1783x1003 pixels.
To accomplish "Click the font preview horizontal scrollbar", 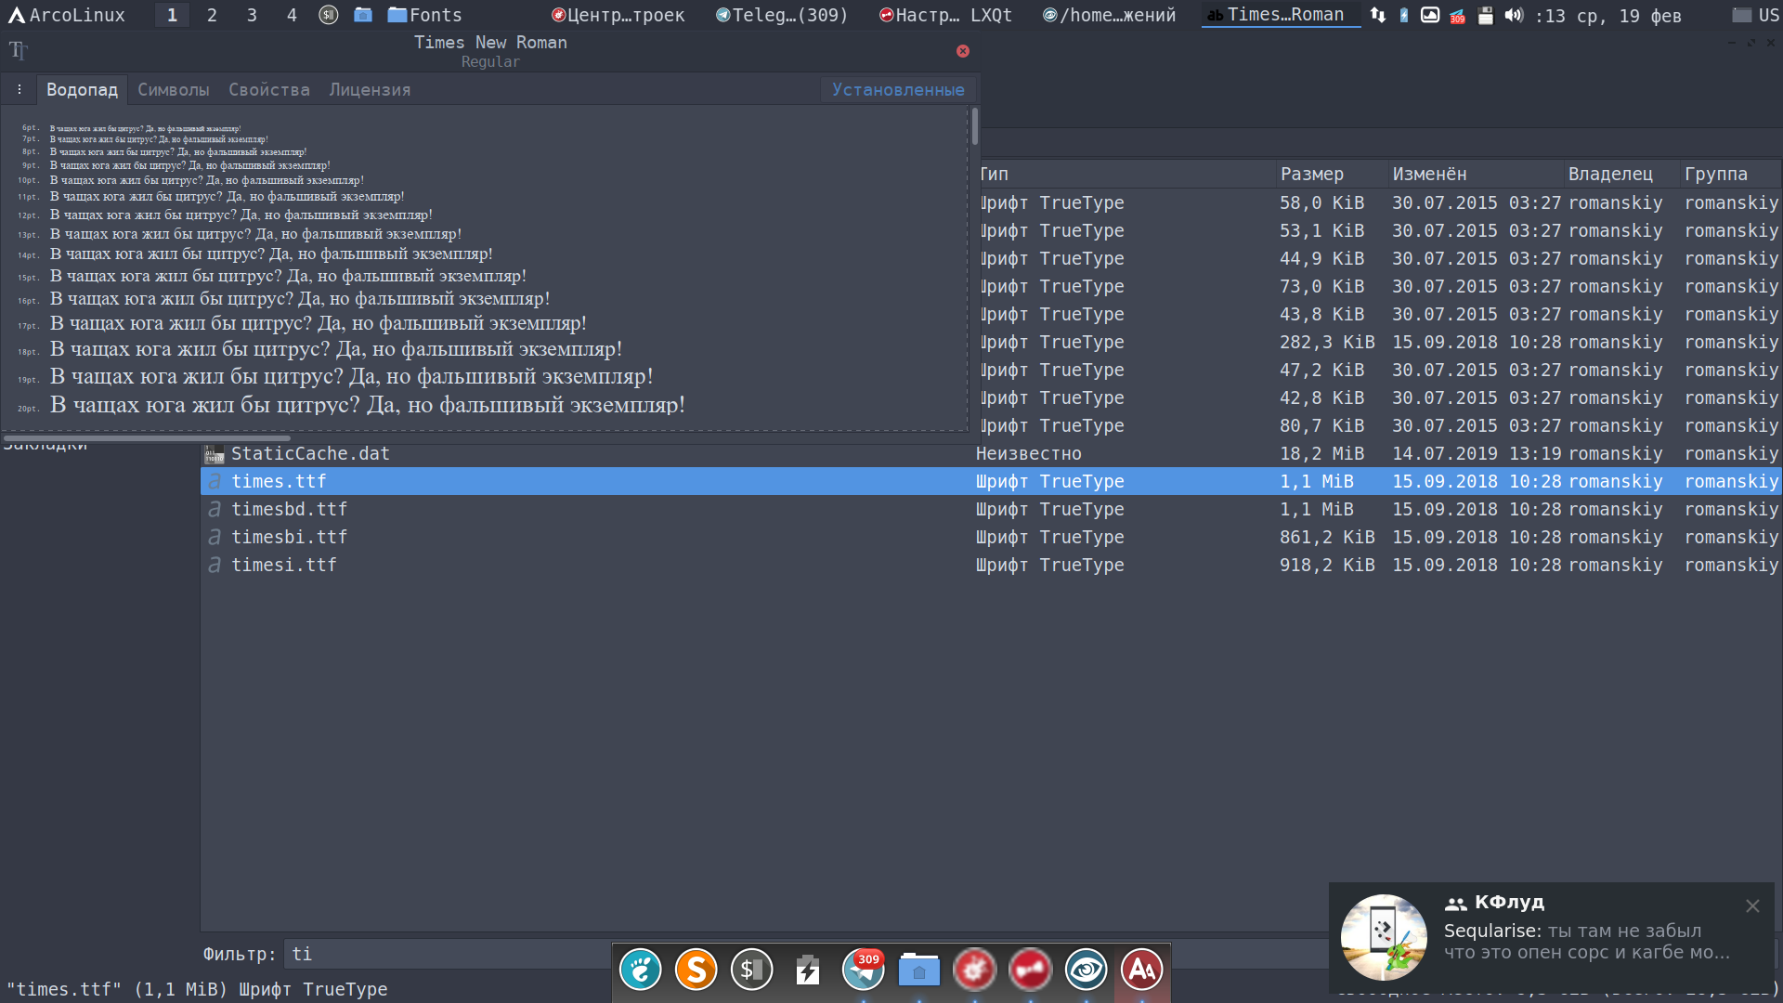I will [x=147, y=437].
